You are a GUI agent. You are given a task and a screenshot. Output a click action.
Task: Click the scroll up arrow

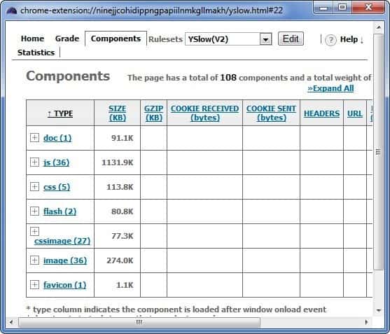379,27
